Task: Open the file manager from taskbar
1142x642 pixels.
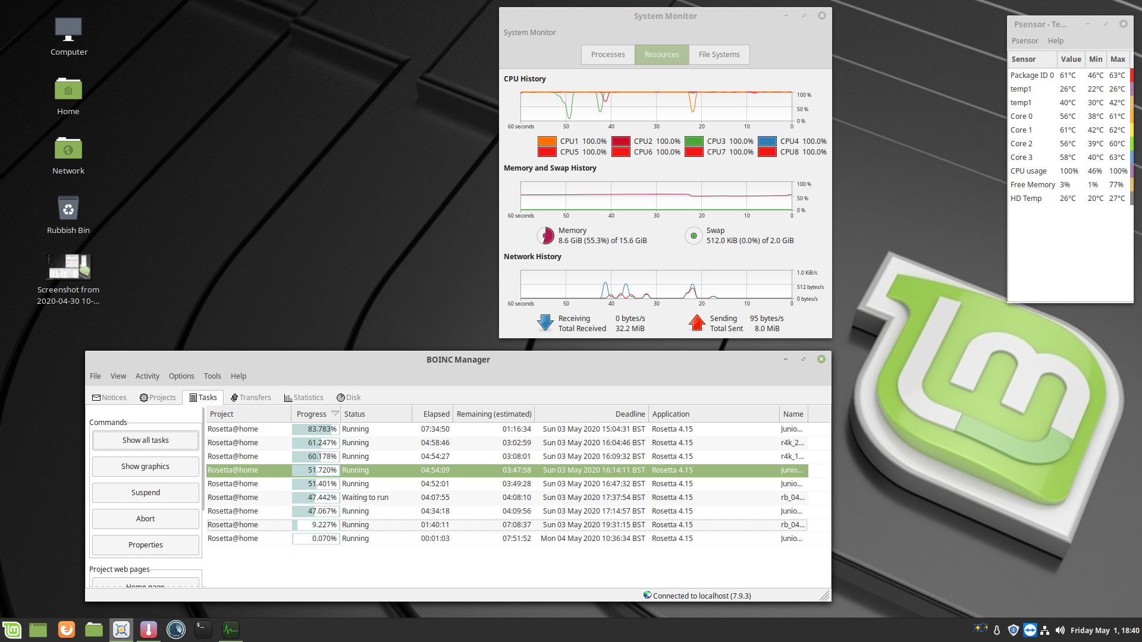Action: 93,630
